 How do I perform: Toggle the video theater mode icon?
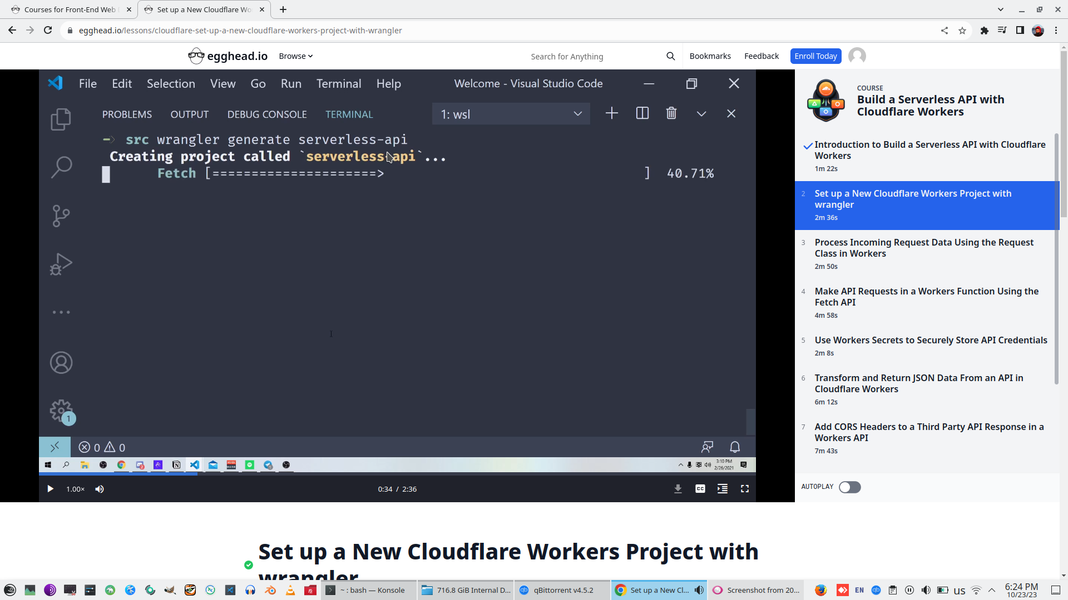pyautogui.click(x=722, y=489)
